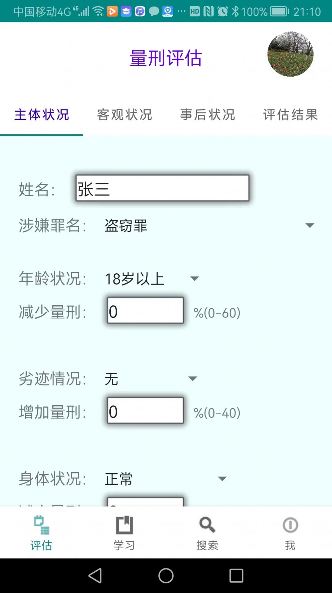Expand the 劣迹情况 dropdown showing 无
This screenshot has width=332, height=593.
(x=151, y=379)
